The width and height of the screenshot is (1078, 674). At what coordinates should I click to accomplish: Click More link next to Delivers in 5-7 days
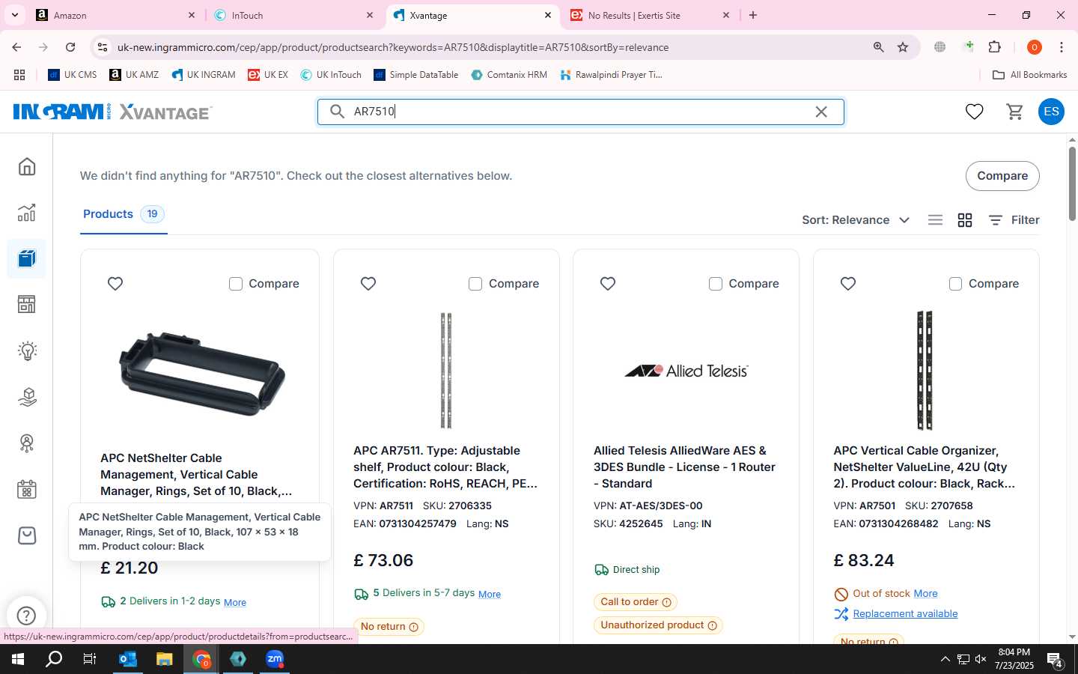point(490,594)
